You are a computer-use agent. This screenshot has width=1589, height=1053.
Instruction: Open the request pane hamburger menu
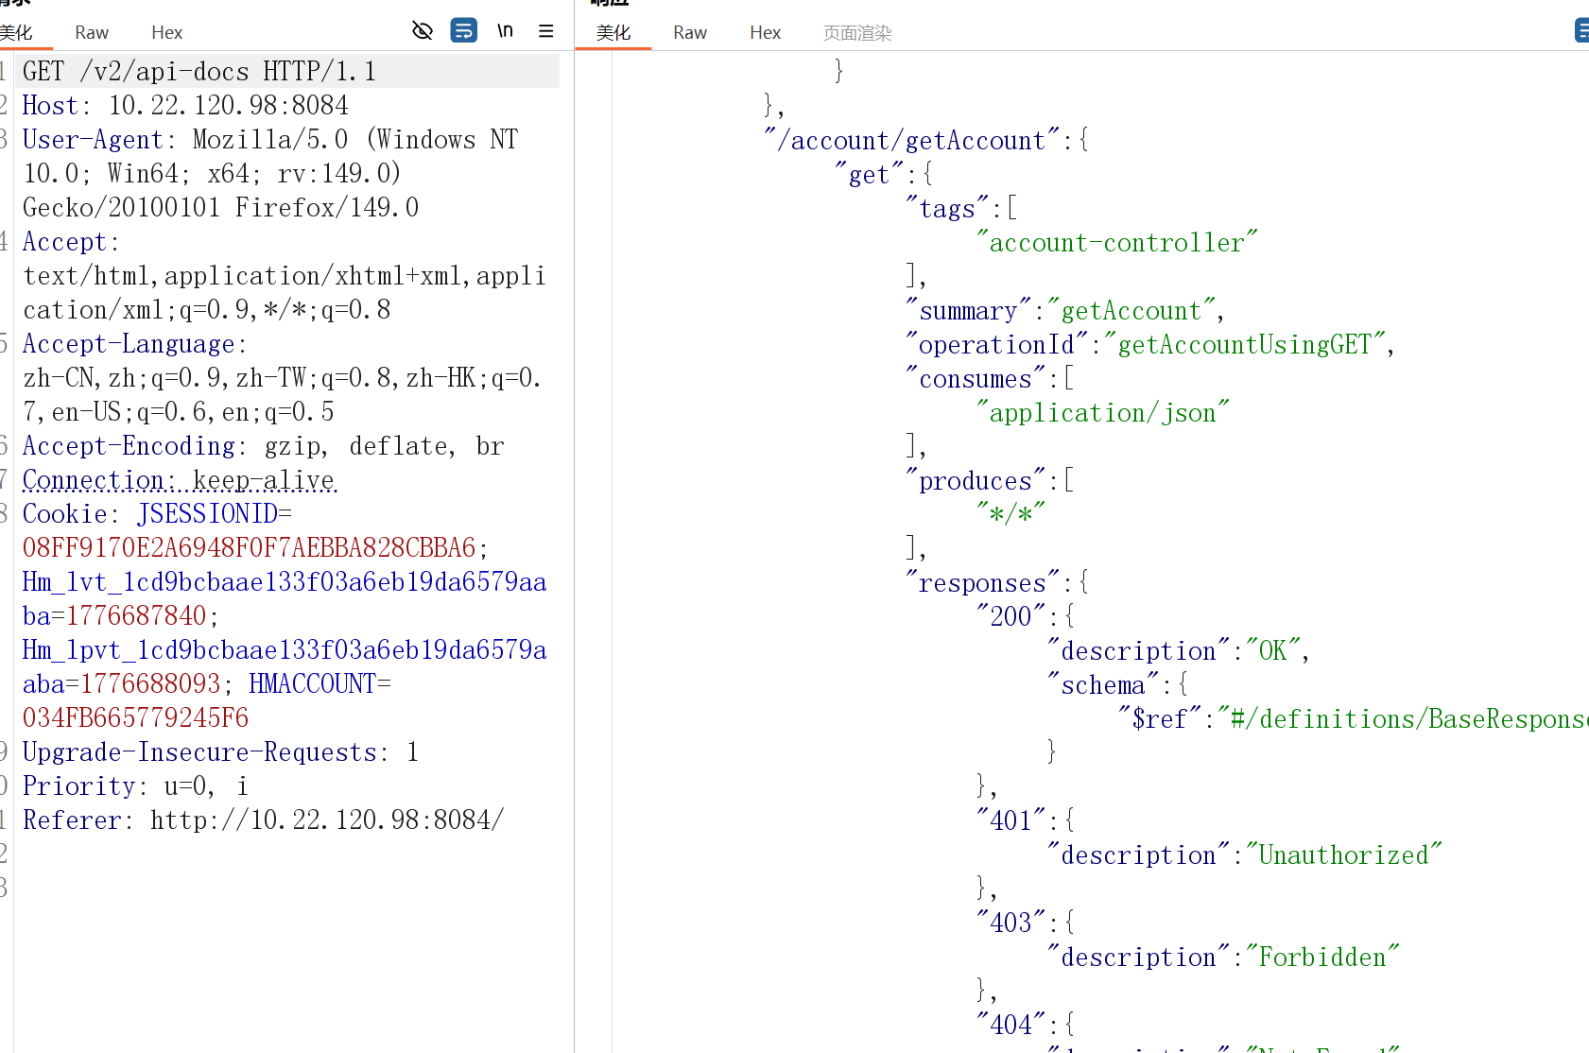click(x=546, y=31)
